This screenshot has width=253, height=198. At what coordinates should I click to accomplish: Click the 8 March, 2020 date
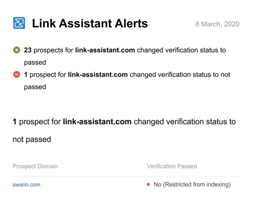pos(217,24)
